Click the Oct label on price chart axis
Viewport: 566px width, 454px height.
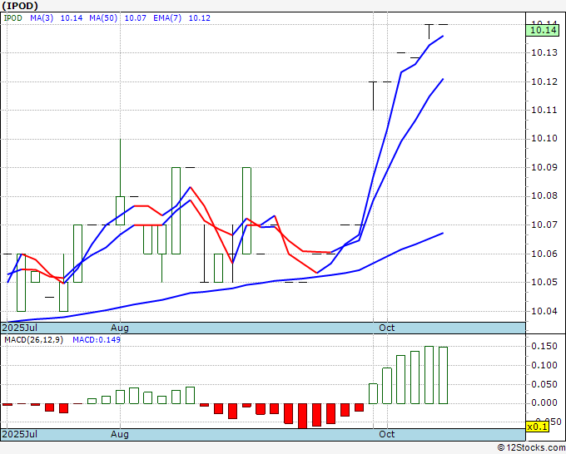click(x=386, y=328)
